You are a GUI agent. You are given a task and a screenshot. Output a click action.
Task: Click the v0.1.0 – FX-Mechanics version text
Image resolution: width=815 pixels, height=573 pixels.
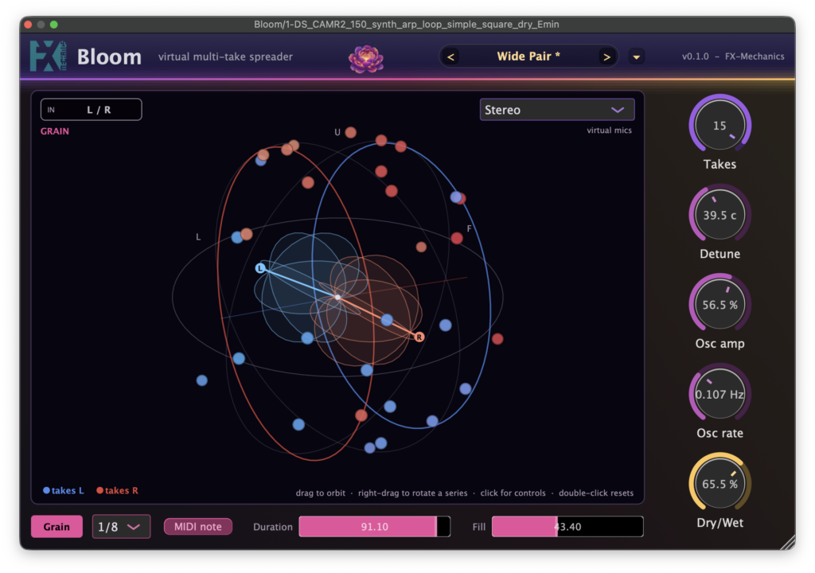coord(733,57)
